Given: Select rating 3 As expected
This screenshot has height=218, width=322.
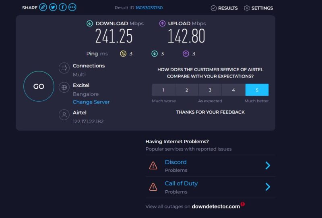Looking at the screenshot, I should [x=210, y=90].
